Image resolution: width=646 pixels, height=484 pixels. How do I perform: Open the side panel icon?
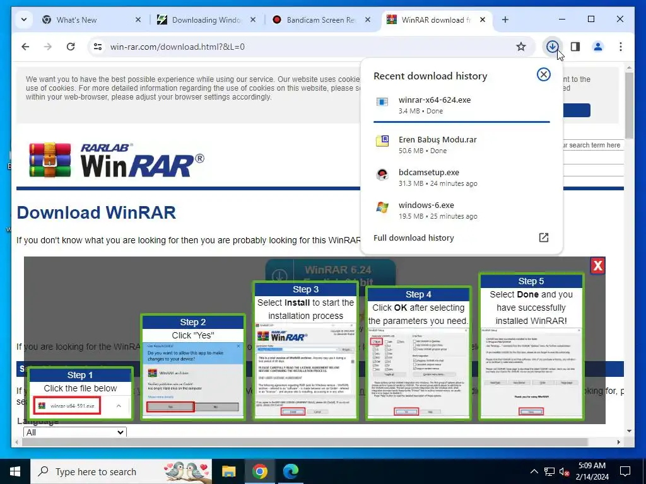[575, 47]
